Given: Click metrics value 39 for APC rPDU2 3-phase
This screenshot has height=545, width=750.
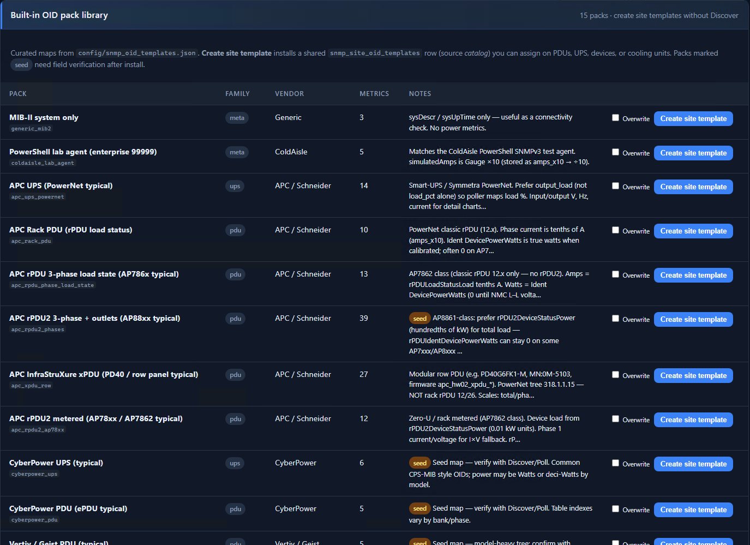Looking at the screenshot, I should click(x=364, y=318).
